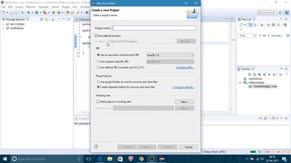Image resolution: width=291 pixels, height=163 pixels.
Task: Click Collapse All in Package Explorer
Action: point(42,19)
